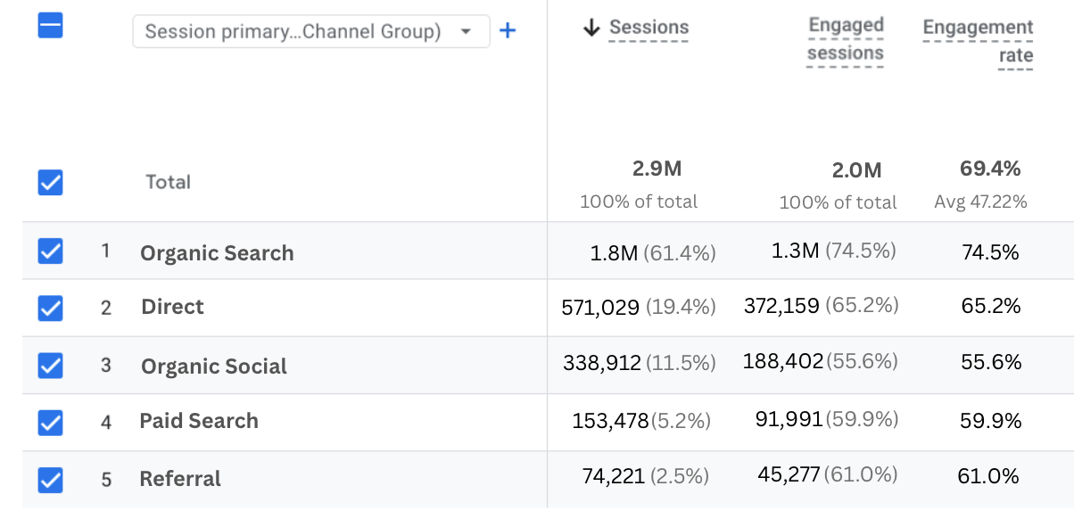This screenshot has width=1074, height=527.
Task: Click Referral engaged sessions 45,277
Action: click(x=789, y=475)
